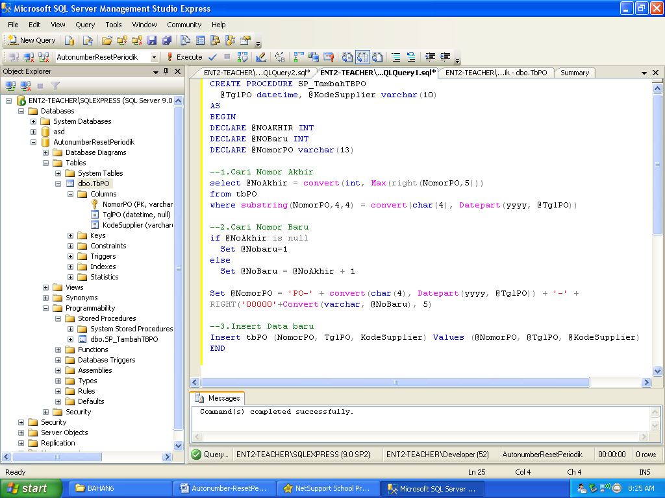
Task: Toggle auto-hide pin on Object Explorer
Action: coord(166,71)
